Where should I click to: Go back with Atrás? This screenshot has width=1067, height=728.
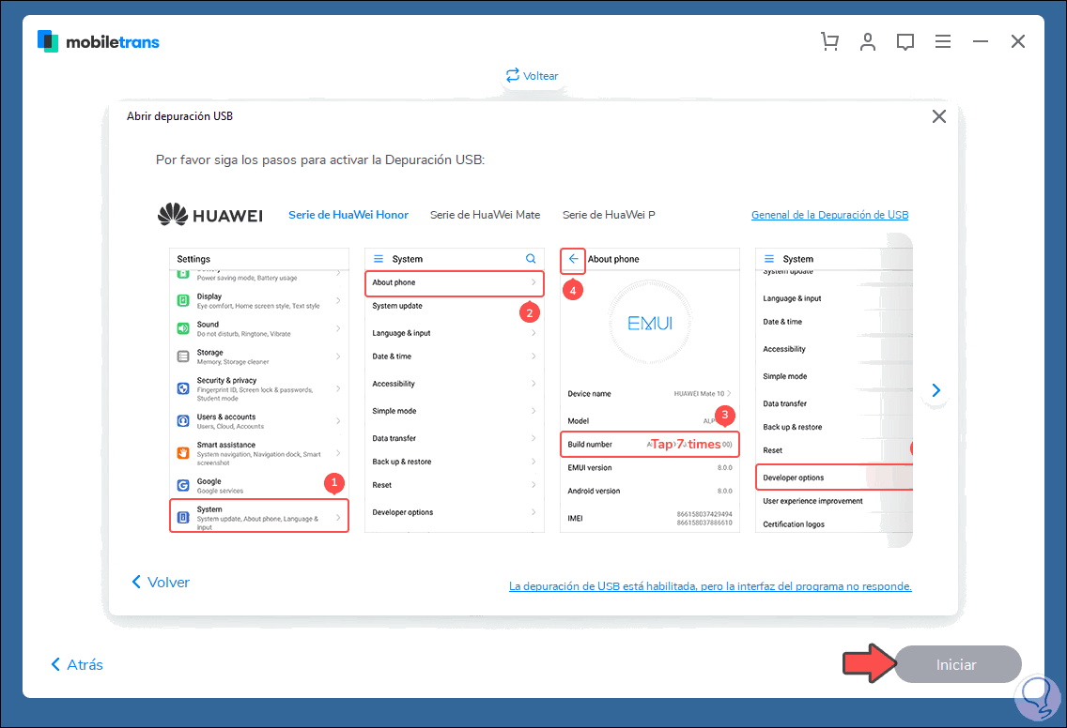pyautogui.click(x=77, y=665)
